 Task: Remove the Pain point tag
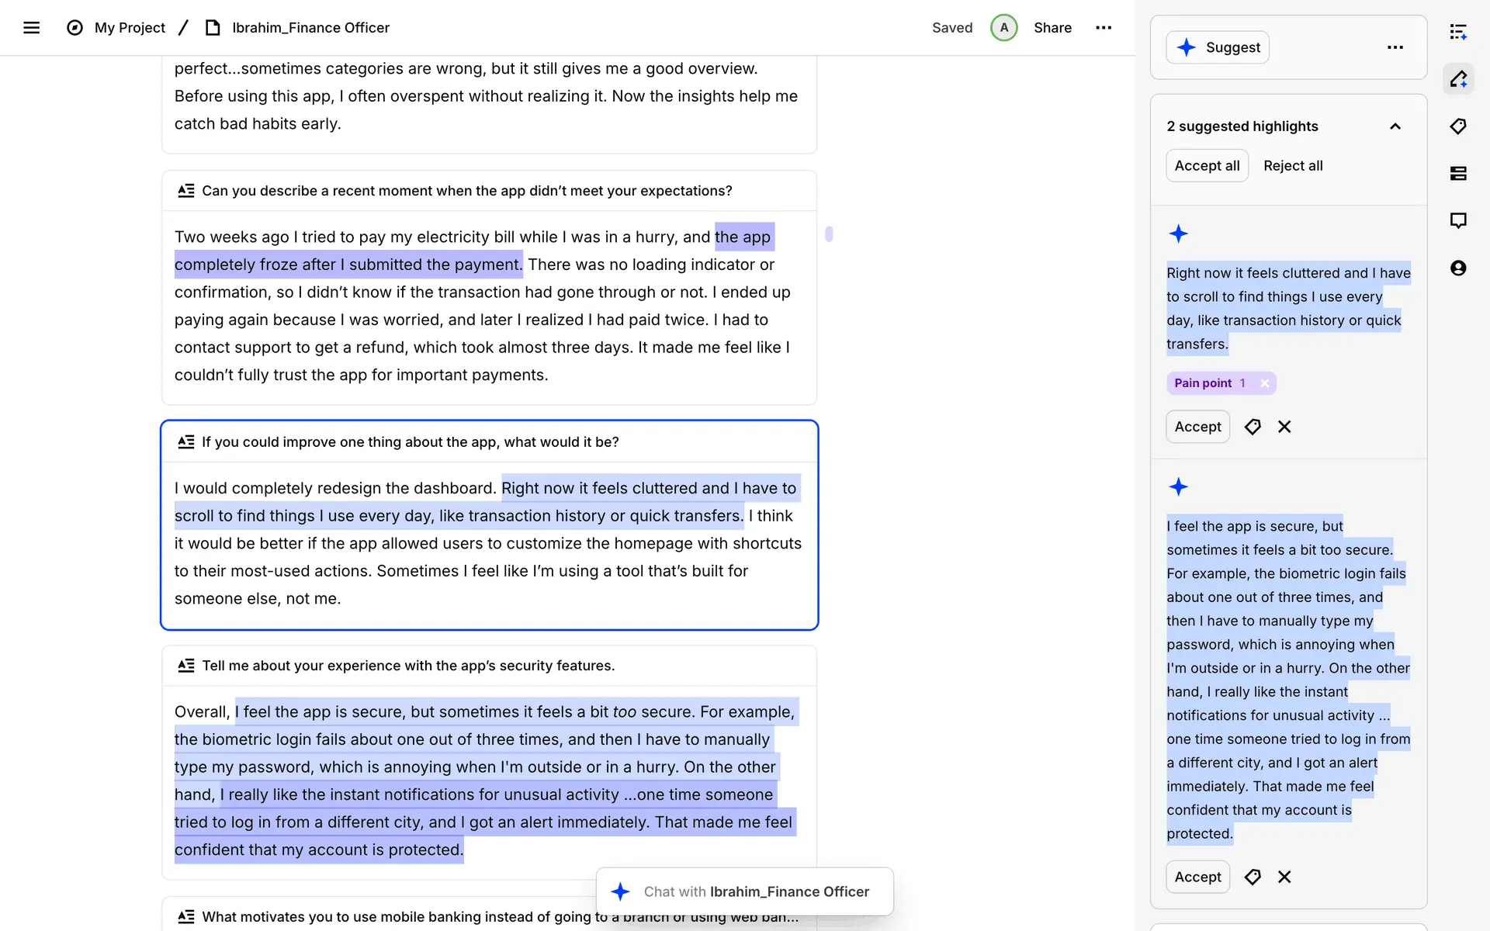coord(1265,383)
